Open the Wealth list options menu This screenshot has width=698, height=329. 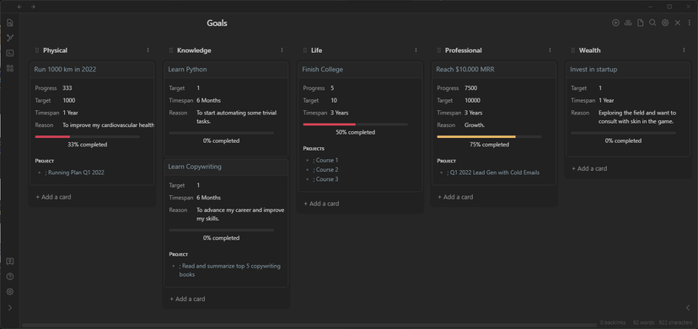[x=684, y=50]
